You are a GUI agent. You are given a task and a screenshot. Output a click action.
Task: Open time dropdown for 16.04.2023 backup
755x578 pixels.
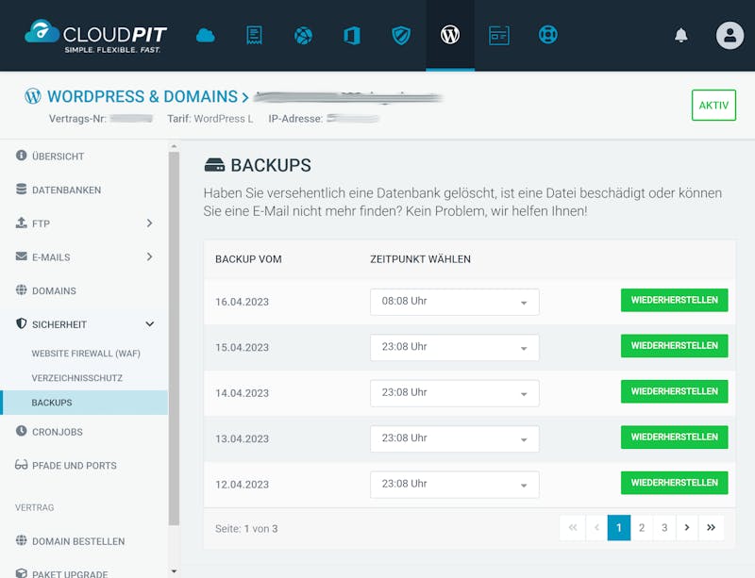[455, 302]
